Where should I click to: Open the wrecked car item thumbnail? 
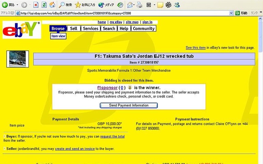point(18,59)
